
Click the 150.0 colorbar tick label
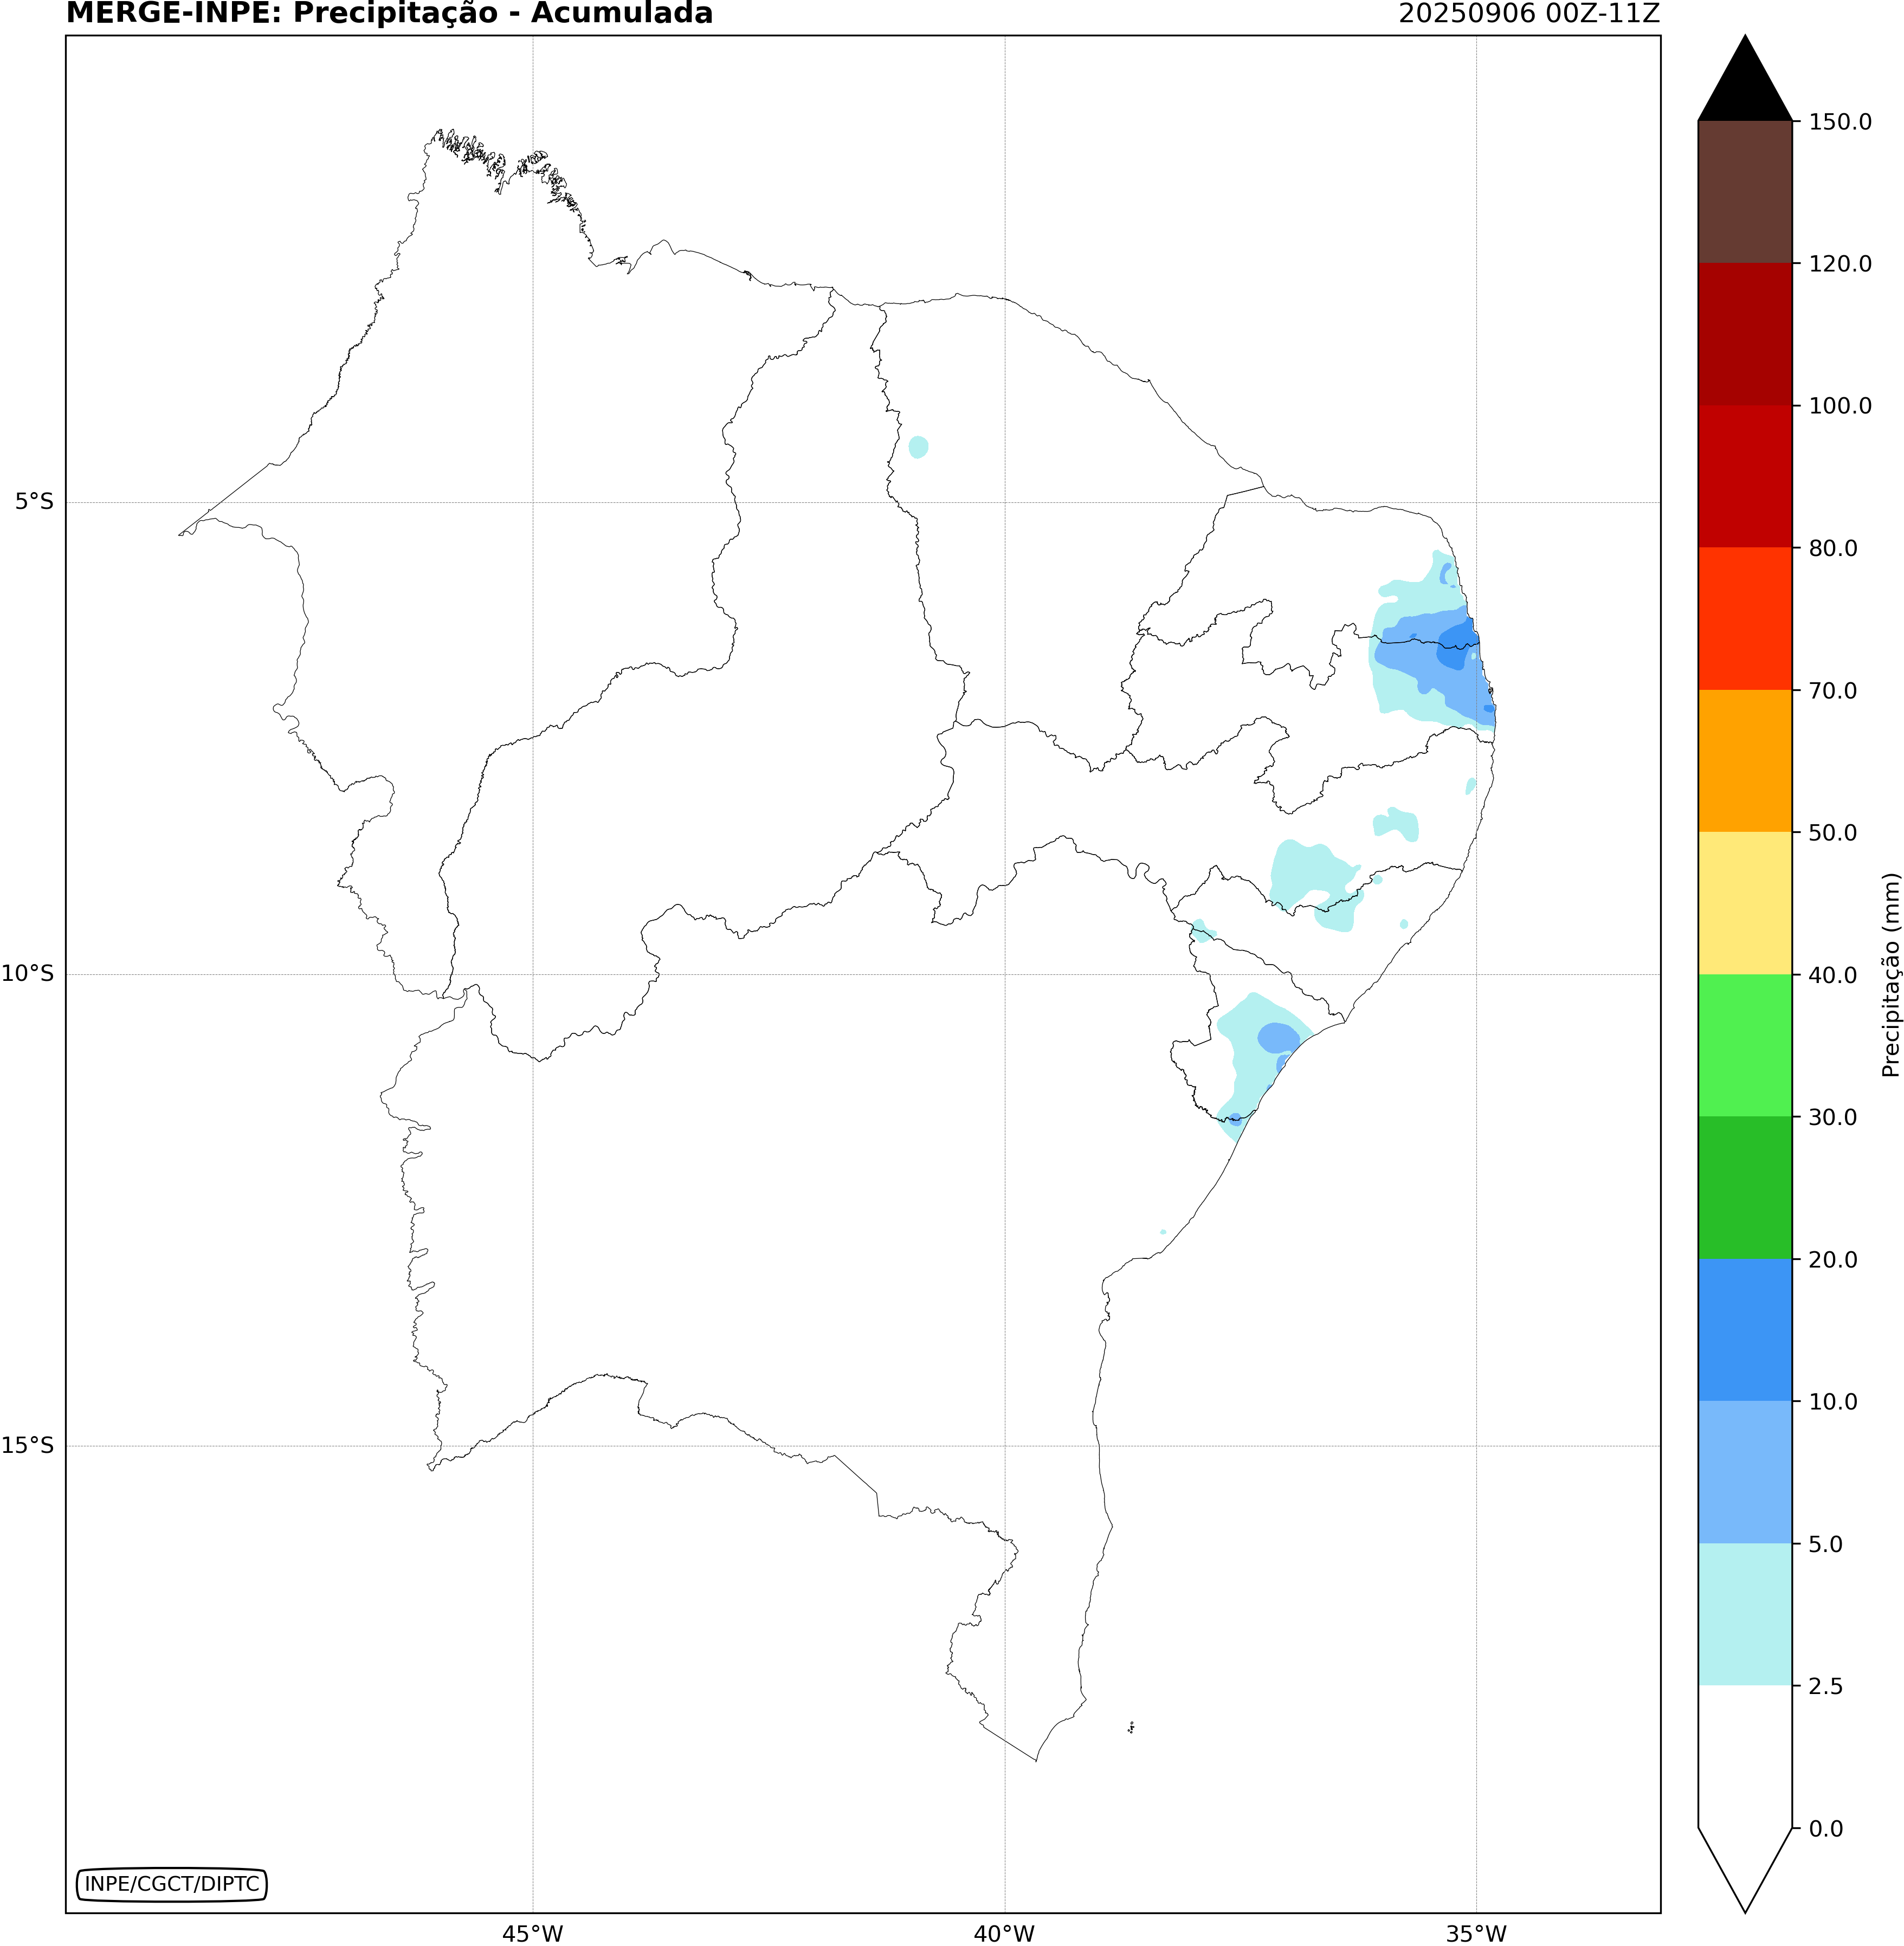pos(1840,122)
